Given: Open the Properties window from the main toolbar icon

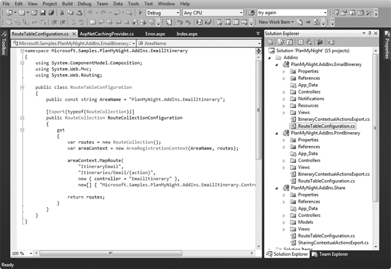Looking at the screenshot, I should pos(344,13).
